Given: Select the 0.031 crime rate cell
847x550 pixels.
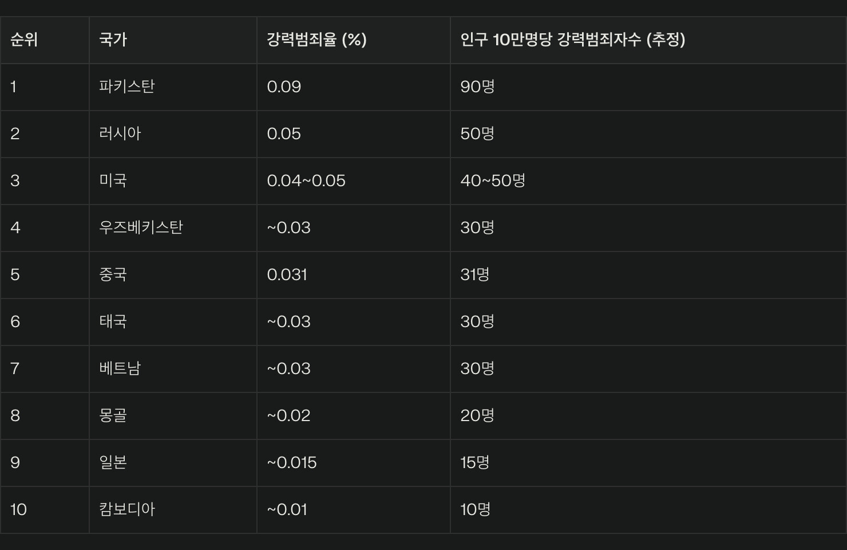Looking at the screenshot, I should coord(287,274).
